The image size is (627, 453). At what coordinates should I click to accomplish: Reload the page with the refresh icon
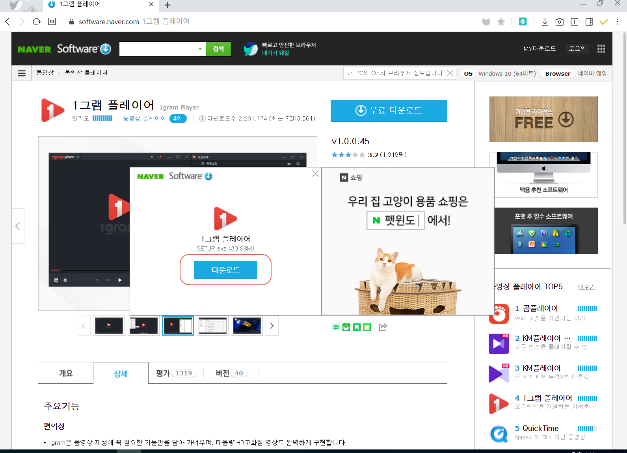[37, 22]
